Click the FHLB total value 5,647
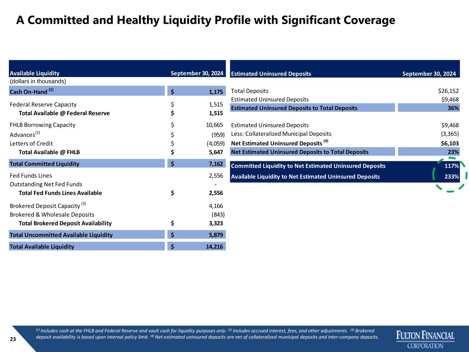469x352 pixels. coord(216,152)
